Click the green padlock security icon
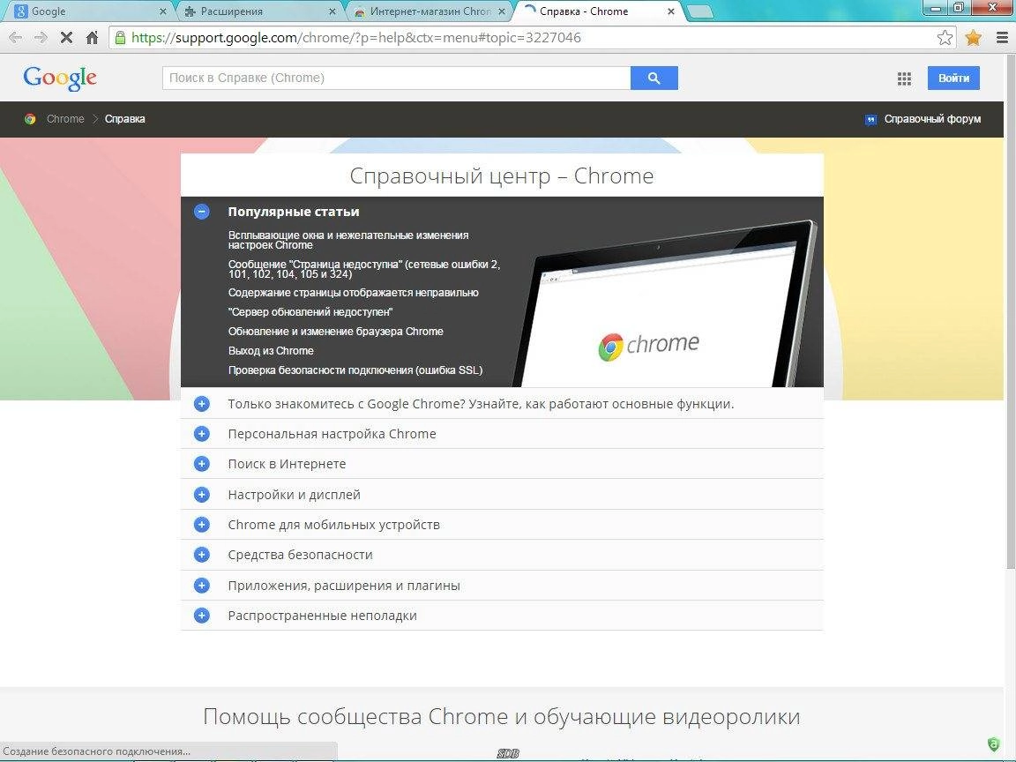The width and height of the screenshot is (1016, 762). (121, 38)
